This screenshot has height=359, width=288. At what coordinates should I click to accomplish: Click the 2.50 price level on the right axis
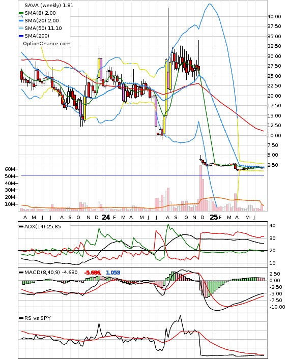click(x=273, y=165)
